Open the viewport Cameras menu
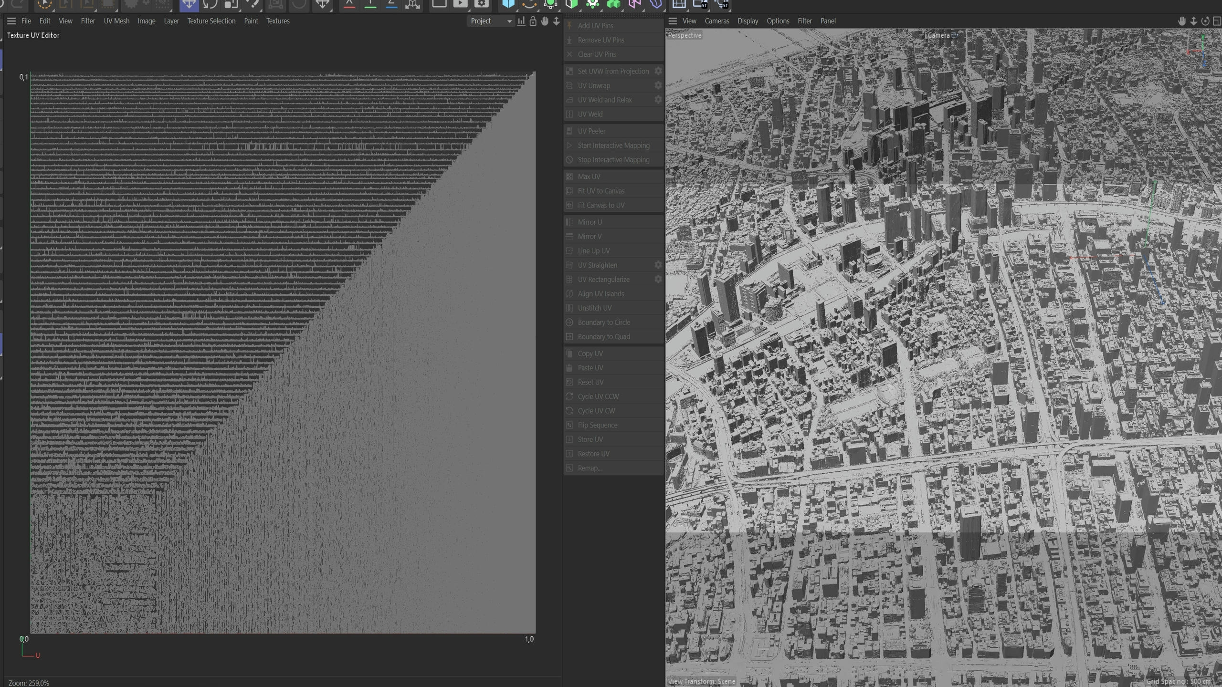The width and height of the screenshot is (1222, 687). coord(717,21)
